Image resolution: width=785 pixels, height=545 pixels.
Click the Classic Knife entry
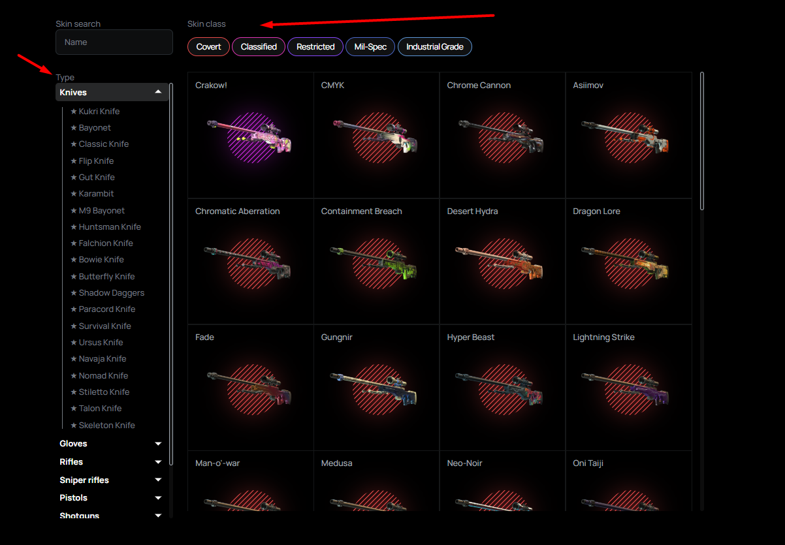pos(99,144)
